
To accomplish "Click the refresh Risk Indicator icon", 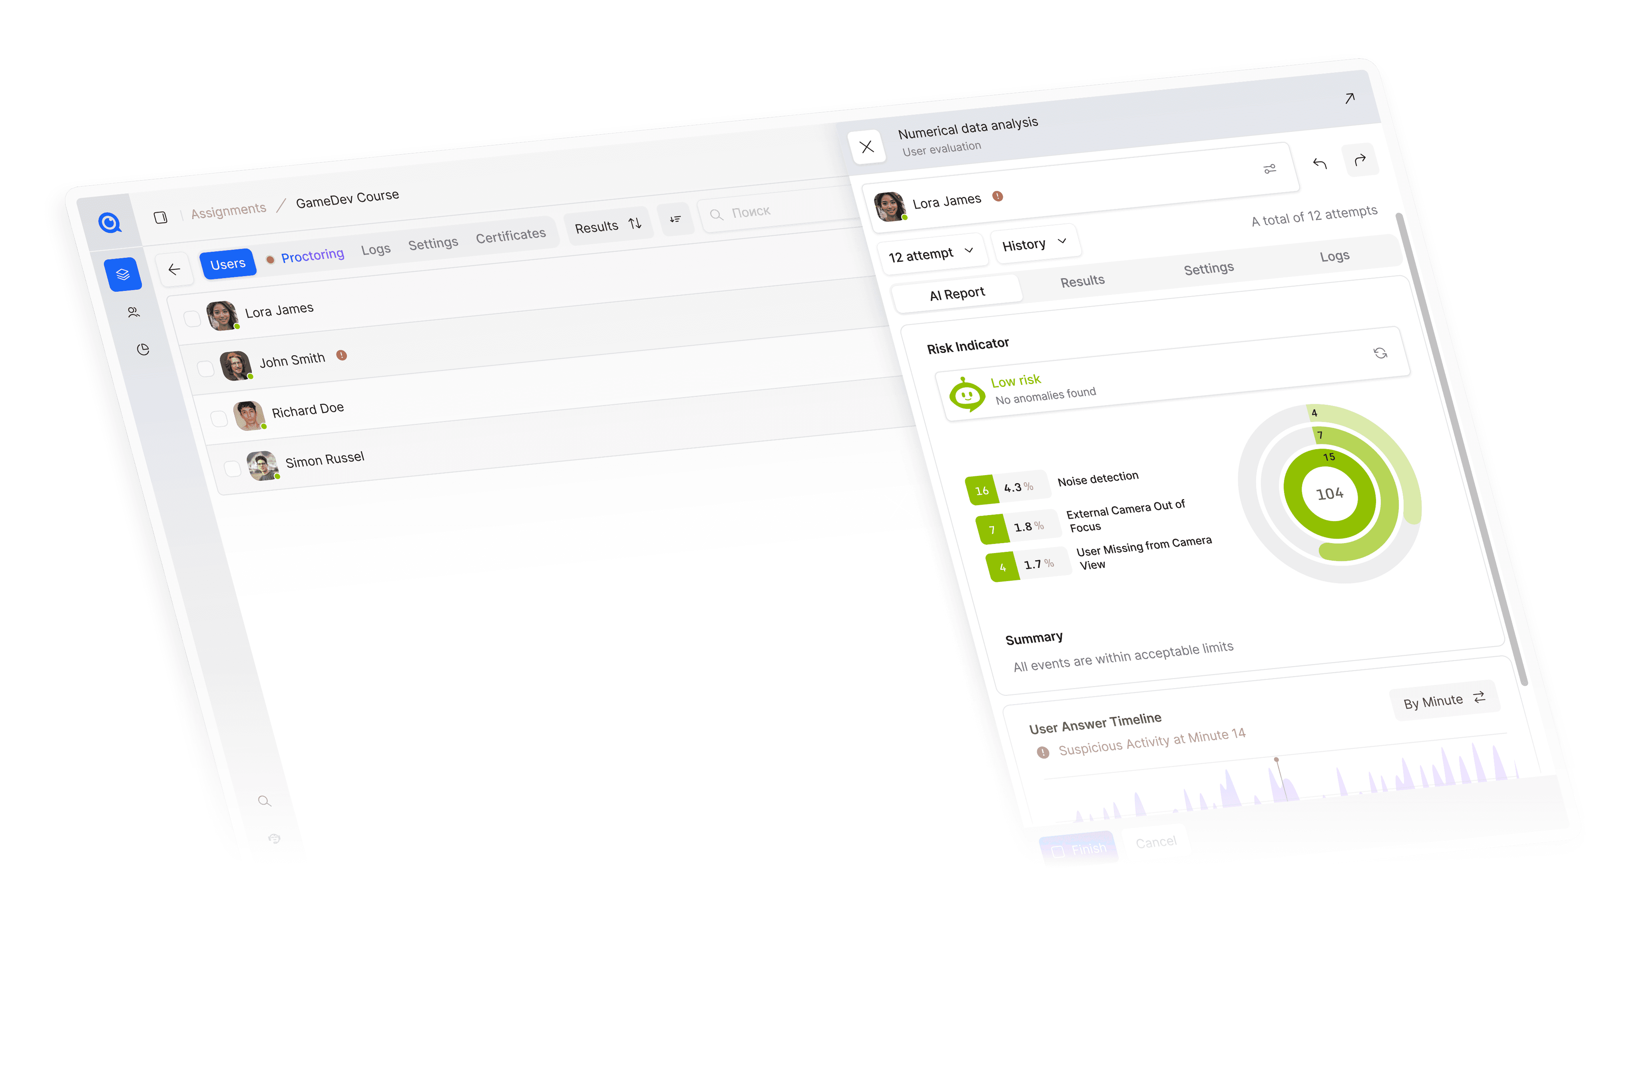I will coord(1380,353).
